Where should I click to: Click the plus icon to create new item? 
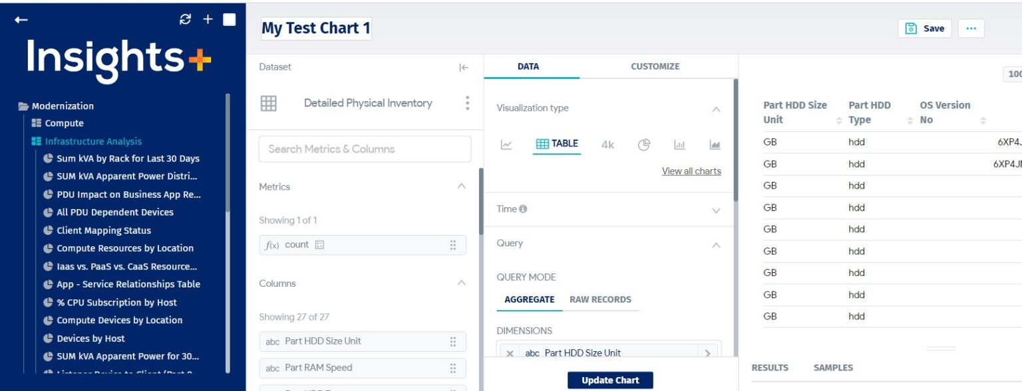pyautogui.click(x=207, y=19)
